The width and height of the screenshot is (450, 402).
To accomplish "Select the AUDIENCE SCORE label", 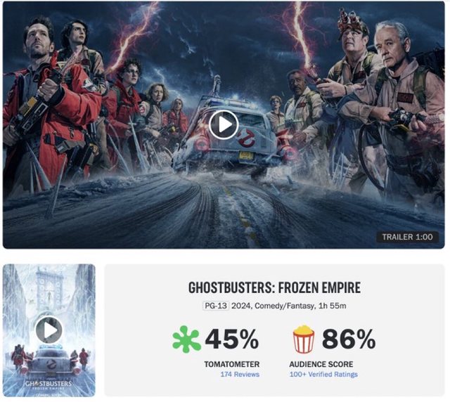I will tap(321, 365).
